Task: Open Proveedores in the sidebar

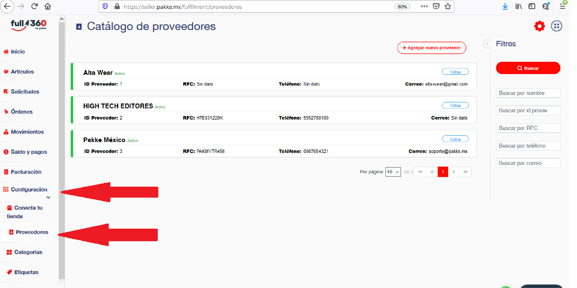Action: [x=32, y=232]
